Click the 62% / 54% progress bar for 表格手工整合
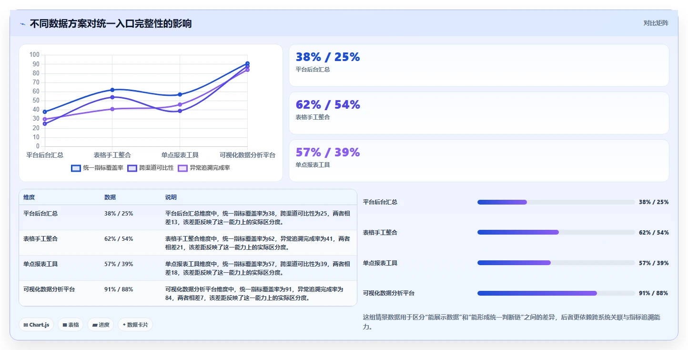The width and height of the screenshot is (688, 350). 556,233
